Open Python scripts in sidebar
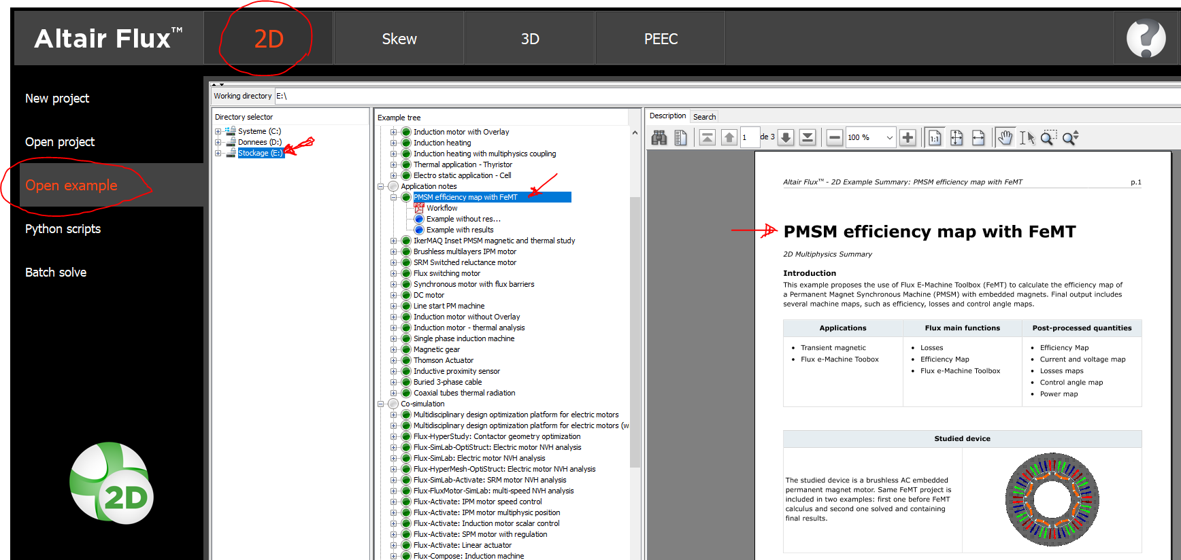Viewport: 1181px width, 560px height. click(63, 229)
